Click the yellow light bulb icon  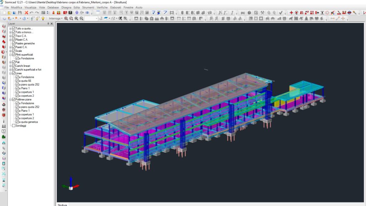43,18
